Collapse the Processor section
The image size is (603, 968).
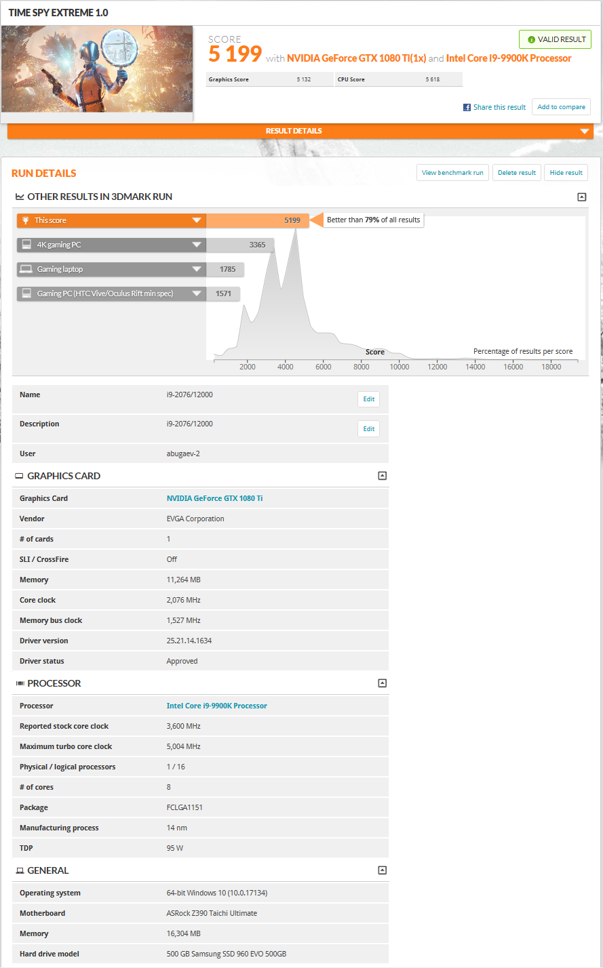coord(382,683)
